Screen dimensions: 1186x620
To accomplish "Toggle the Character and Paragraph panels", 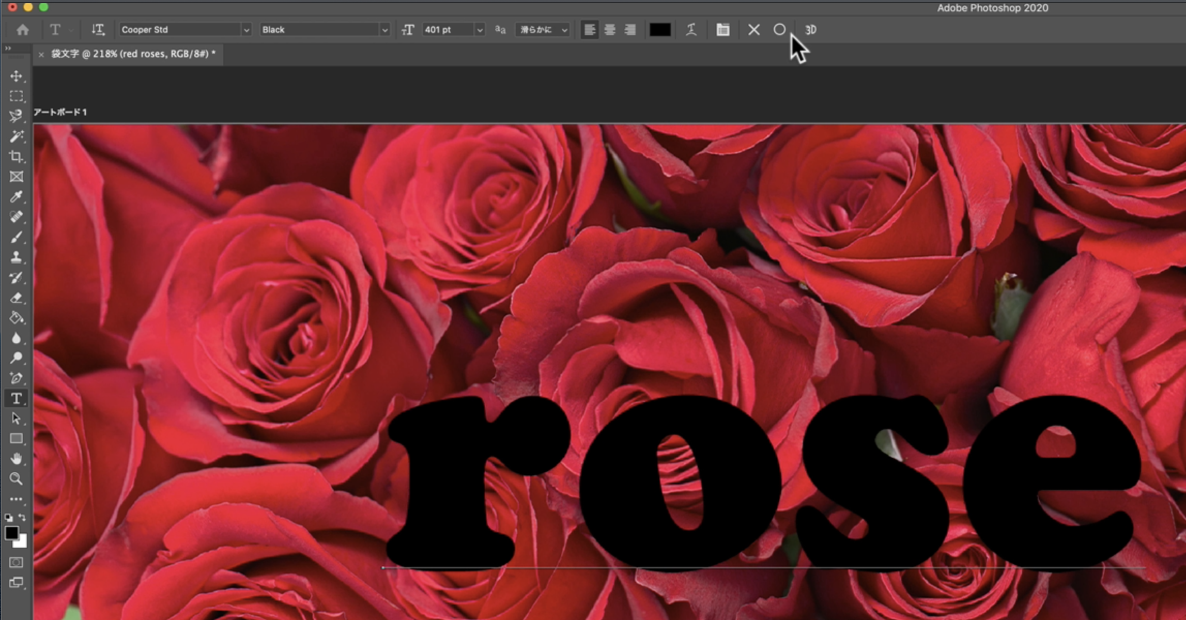I will pos(722,29).
